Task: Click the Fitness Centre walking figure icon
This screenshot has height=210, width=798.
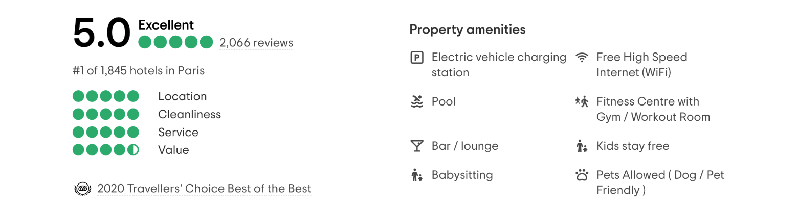Action: tap(582, 101)
